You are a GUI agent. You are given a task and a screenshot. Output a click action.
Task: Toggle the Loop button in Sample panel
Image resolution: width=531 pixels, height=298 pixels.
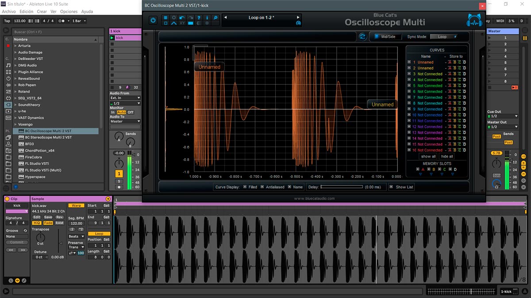pyautogui.click(x=99, y=234)
